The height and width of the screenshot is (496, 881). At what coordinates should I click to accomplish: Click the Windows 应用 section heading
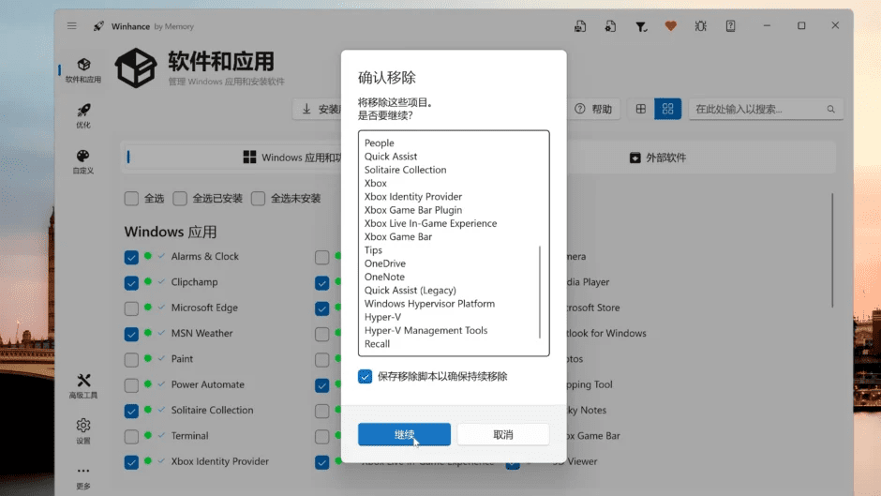tap(171, 232)
